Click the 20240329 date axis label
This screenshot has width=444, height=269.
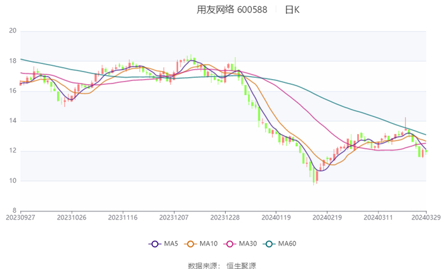426,216
